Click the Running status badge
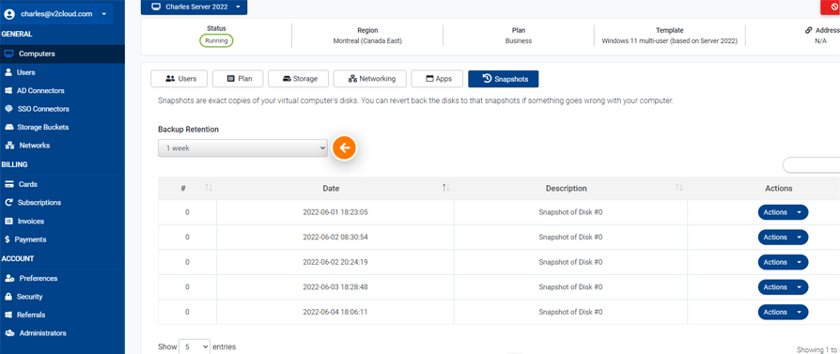The height and width of the screenshot is (354, 840). click(x=216, y=40)
